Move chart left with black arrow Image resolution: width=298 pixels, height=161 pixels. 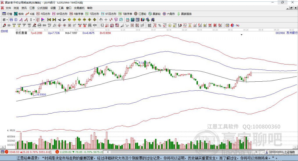click(59, 20)
